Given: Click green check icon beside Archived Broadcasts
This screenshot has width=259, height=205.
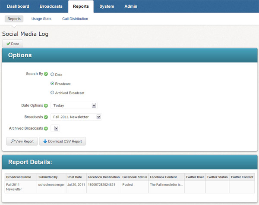Looking at the screenshot, I should [46, 128].
